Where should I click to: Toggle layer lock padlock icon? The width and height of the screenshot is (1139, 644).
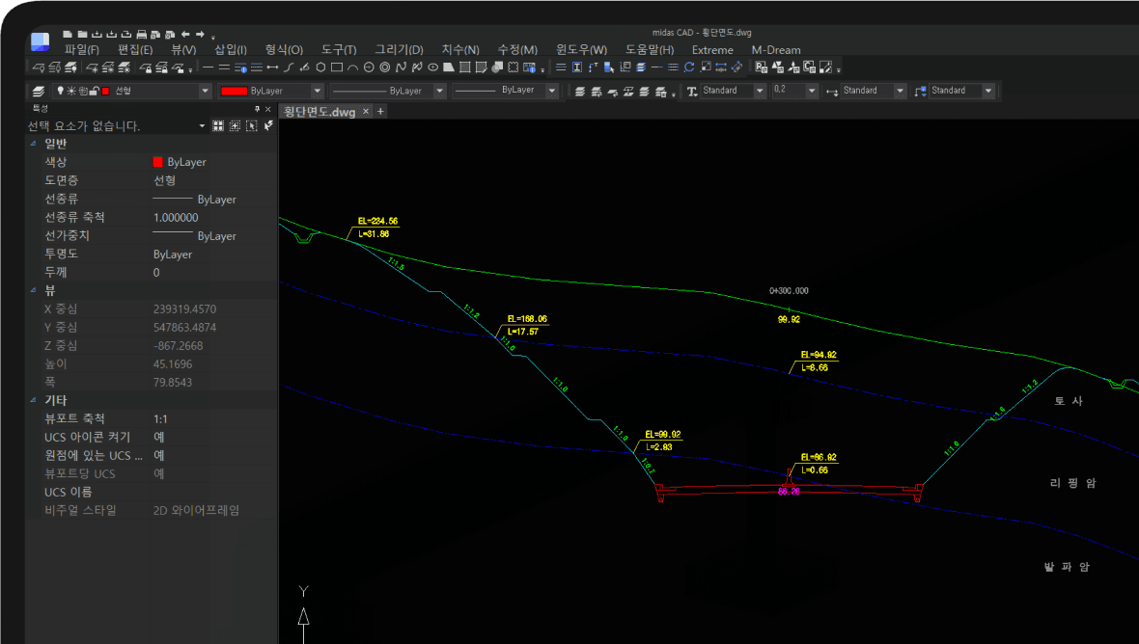tap(96, 91)
